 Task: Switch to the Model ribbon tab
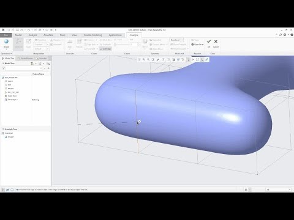pyautogui.click(x=18, y=35)
